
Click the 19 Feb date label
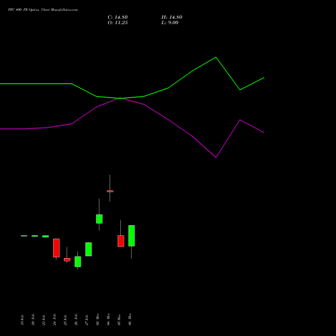(x=22, y=320)
